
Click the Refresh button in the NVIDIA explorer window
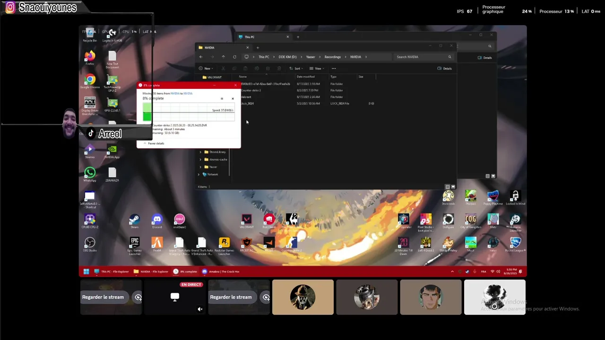tap(234, 57)
